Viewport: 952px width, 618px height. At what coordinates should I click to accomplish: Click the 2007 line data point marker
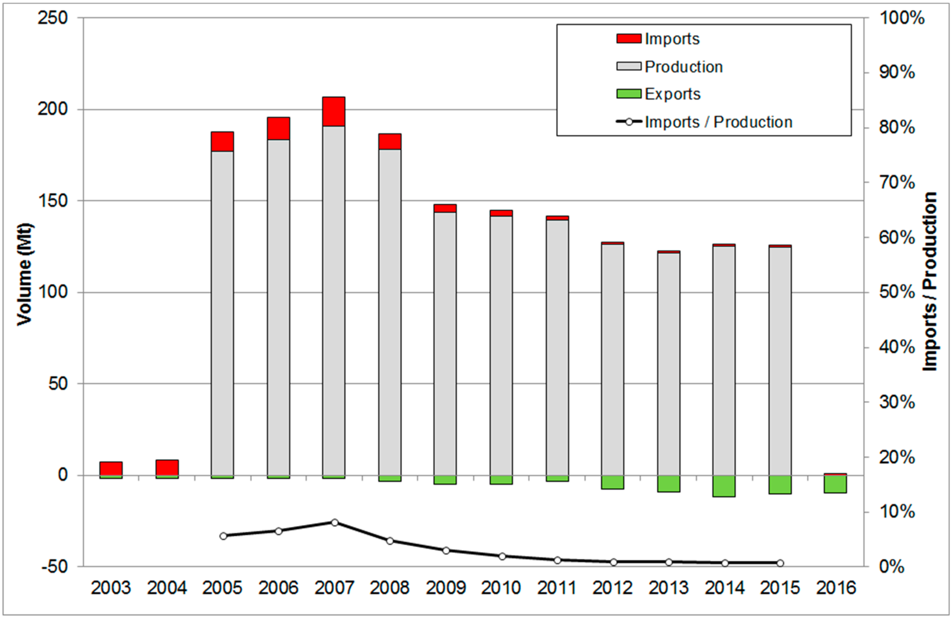pyautogui.click(x=335, y=522)
